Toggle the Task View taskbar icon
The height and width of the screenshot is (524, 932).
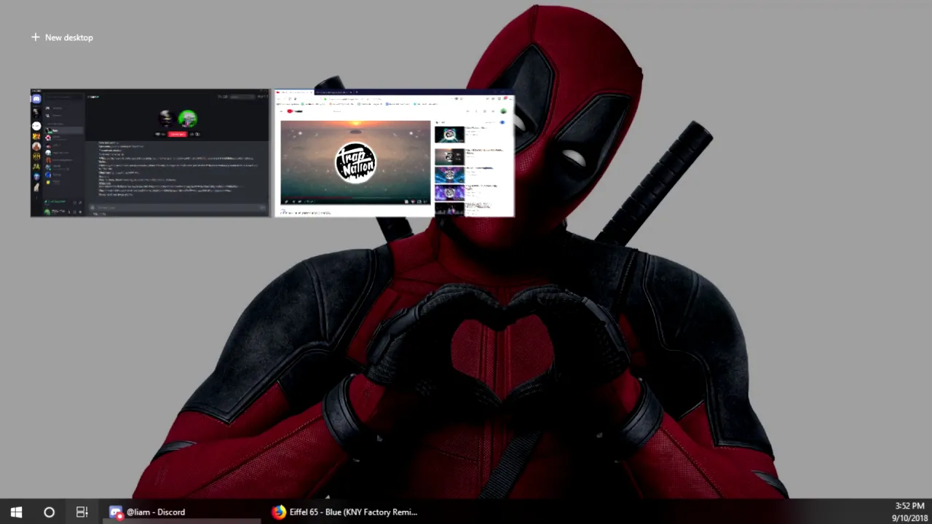[x=82, y=512]
